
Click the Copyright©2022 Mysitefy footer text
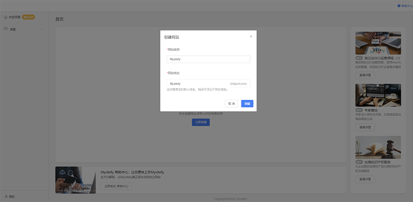pos(231,199)
